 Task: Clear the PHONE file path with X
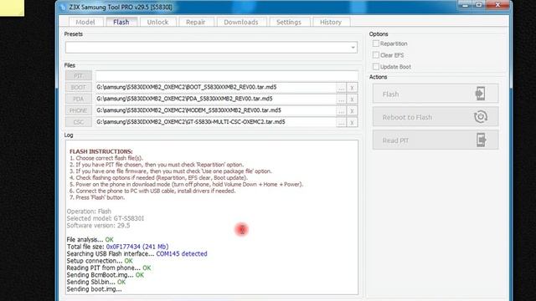(352, 111)
